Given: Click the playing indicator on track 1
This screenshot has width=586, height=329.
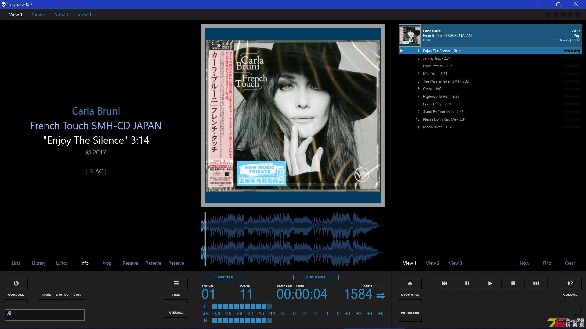Looking at the screenshot, I should [x=402, y=51].
